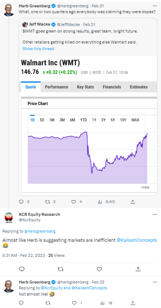This screenshot has height=308, width=161.
Task: Open the @KcrEquity link in Herb's reply
Action: 52,288
